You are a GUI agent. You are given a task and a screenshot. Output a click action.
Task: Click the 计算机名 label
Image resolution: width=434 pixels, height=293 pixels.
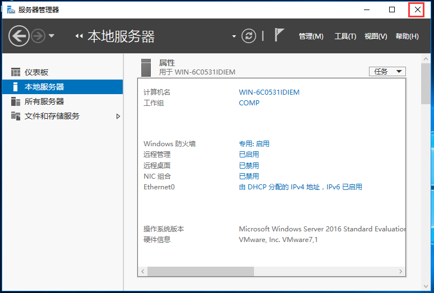(x=156, y=92)
